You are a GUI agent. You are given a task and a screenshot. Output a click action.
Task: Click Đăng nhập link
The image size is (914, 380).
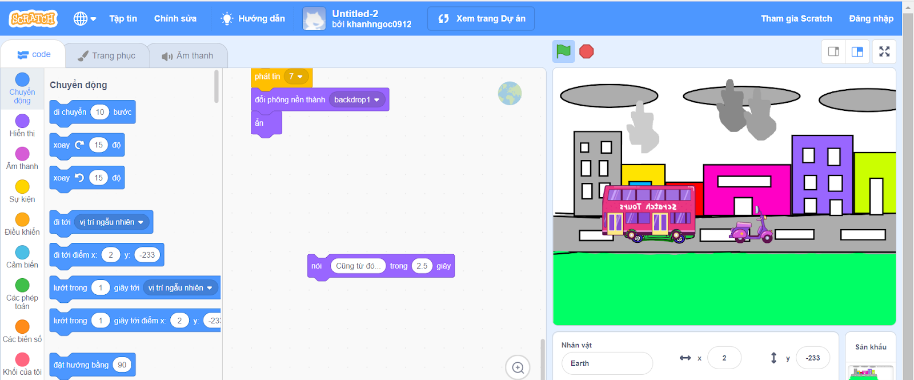[871, 19]
